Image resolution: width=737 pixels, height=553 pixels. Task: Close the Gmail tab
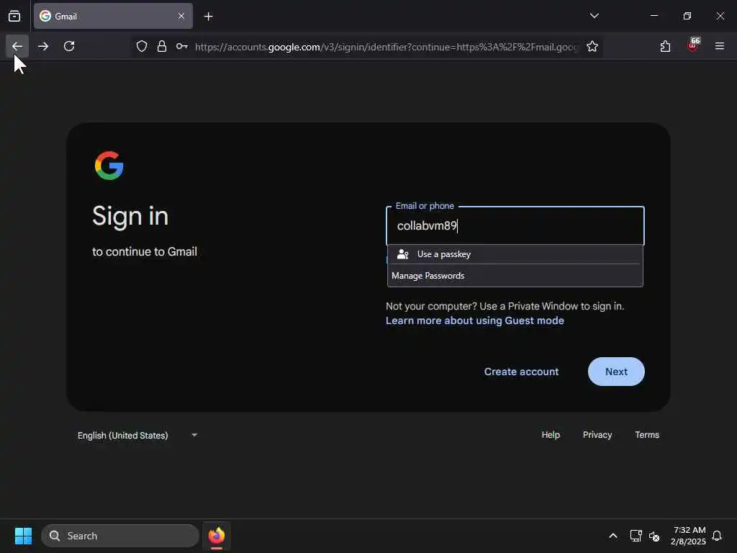click(x=181, y=16)
